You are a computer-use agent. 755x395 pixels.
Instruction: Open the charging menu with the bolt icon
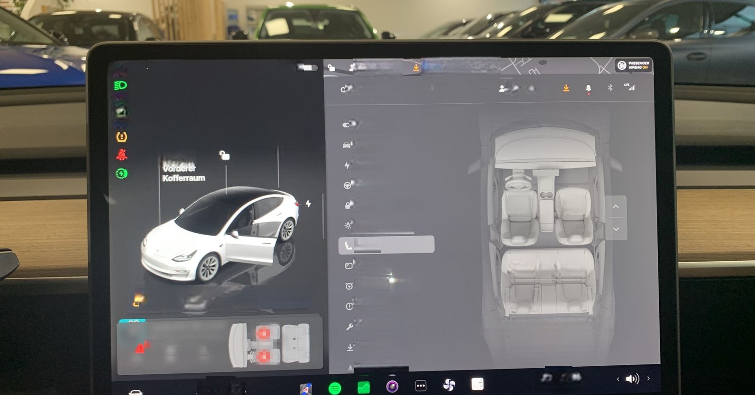click(x=347, y=165)
